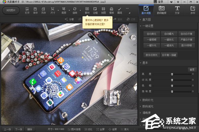Apply 严重白平衡 correction
Viewport: 199px width, 132px height.
186,40
